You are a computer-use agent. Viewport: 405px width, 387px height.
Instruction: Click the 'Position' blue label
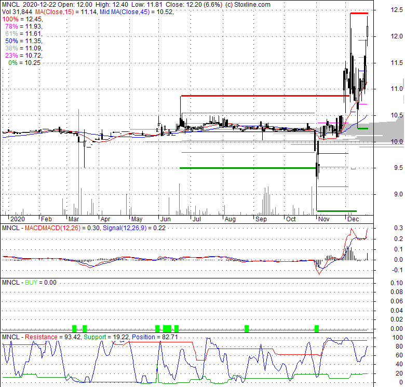(143, 337)
